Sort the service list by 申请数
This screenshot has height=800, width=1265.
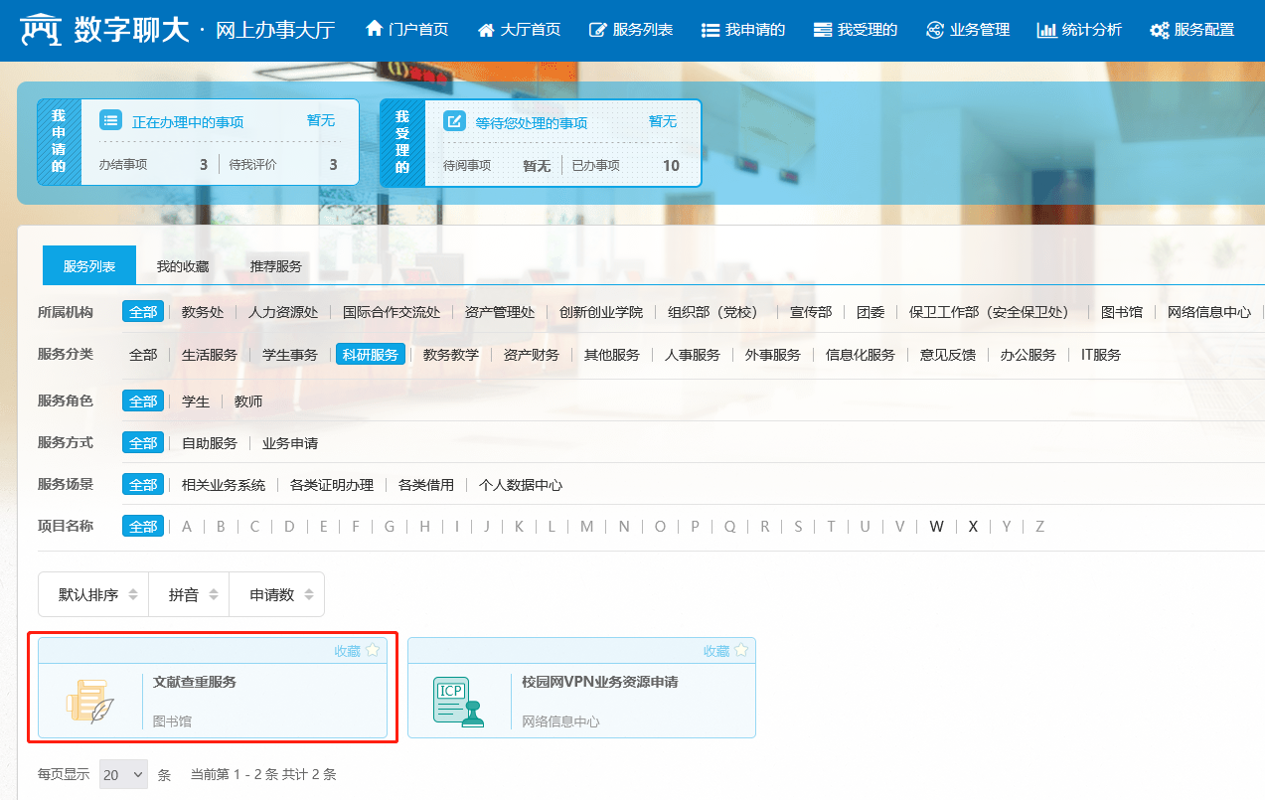pos(281,595)
